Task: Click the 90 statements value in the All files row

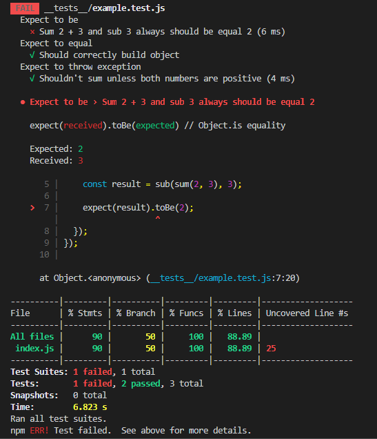Action: tap(97, 337)
